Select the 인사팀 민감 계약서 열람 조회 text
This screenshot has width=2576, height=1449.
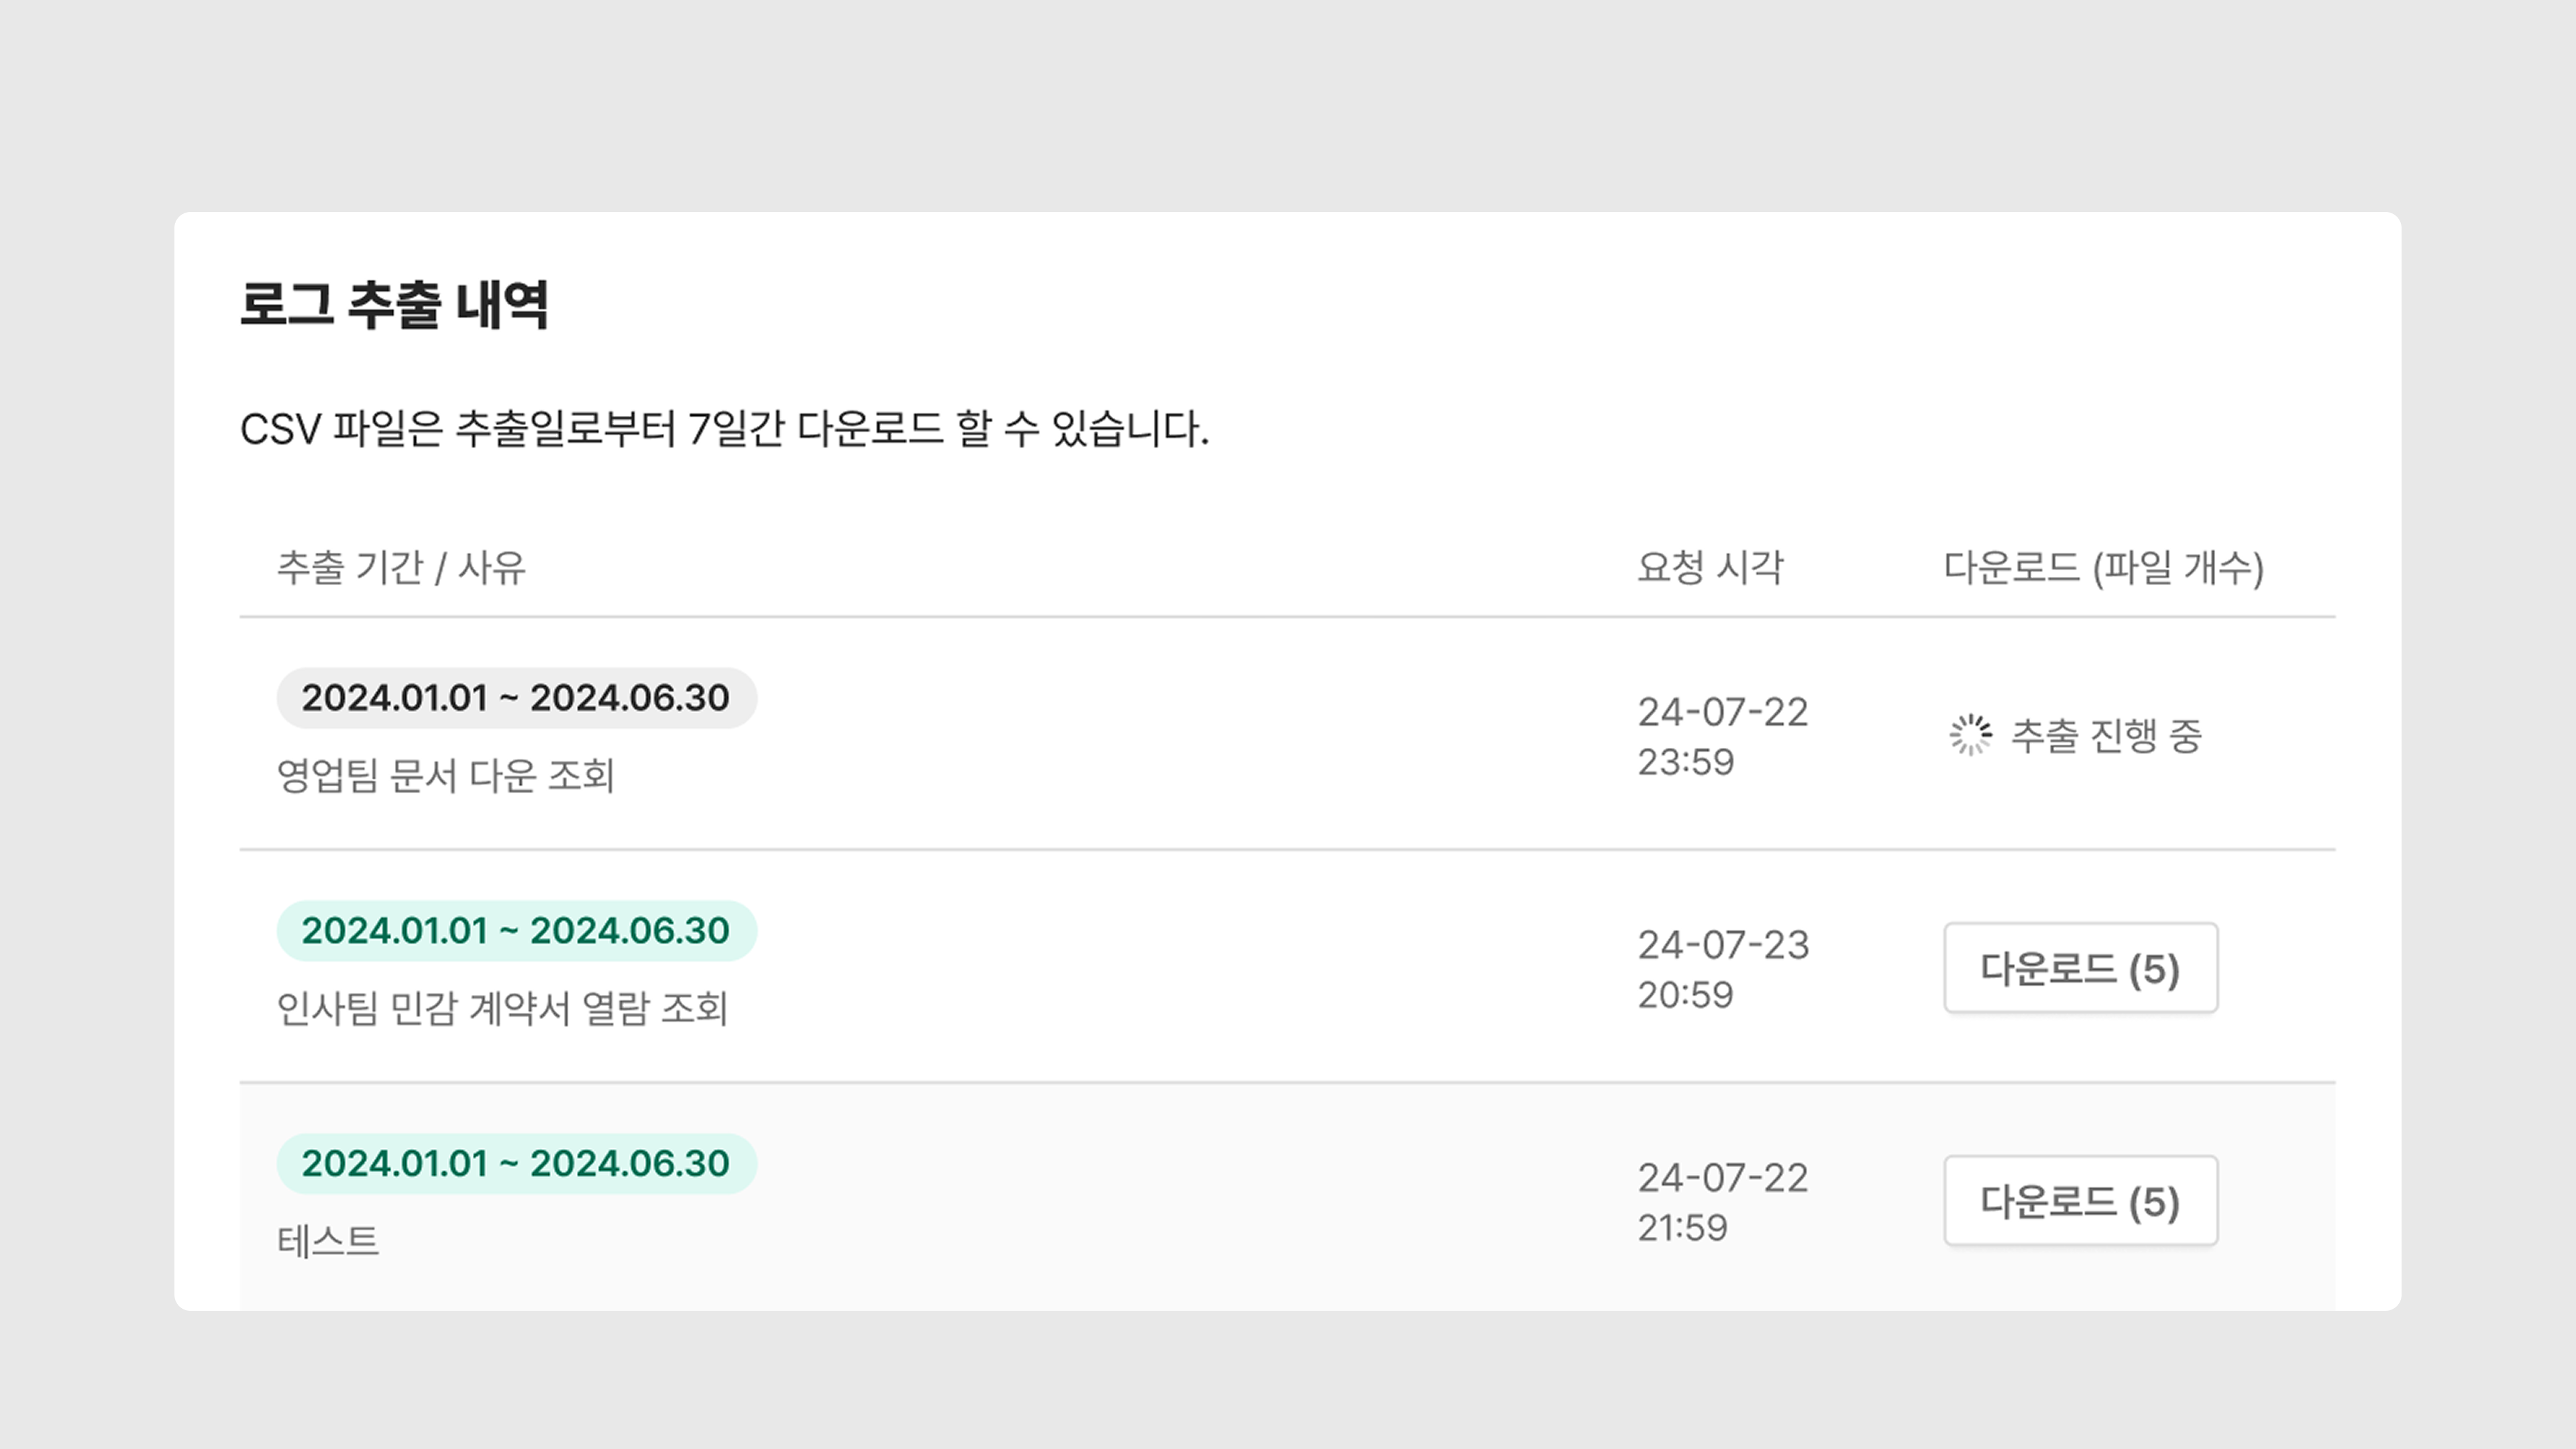pos(502,1008)
